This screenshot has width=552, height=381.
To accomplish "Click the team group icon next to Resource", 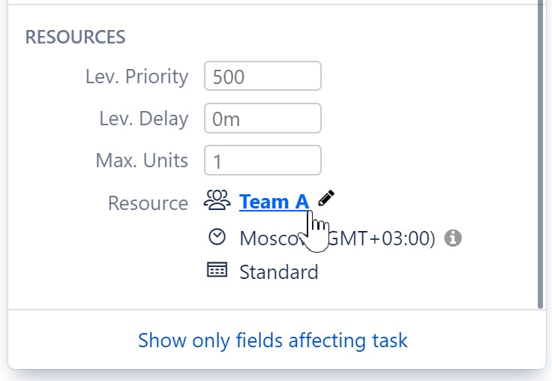I will 217,199.
